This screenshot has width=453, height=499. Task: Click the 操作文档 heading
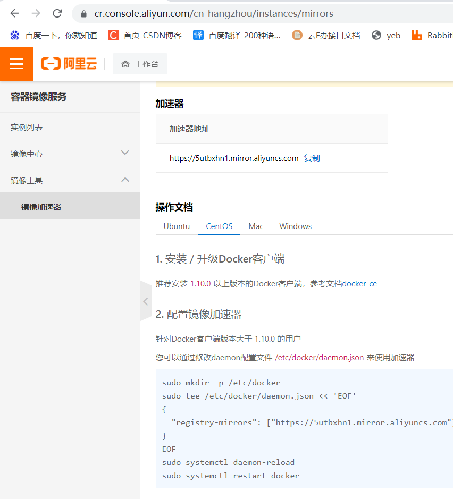point(174,207)
